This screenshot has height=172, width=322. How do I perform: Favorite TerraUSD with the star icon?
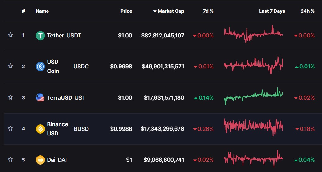click(10, 97)
